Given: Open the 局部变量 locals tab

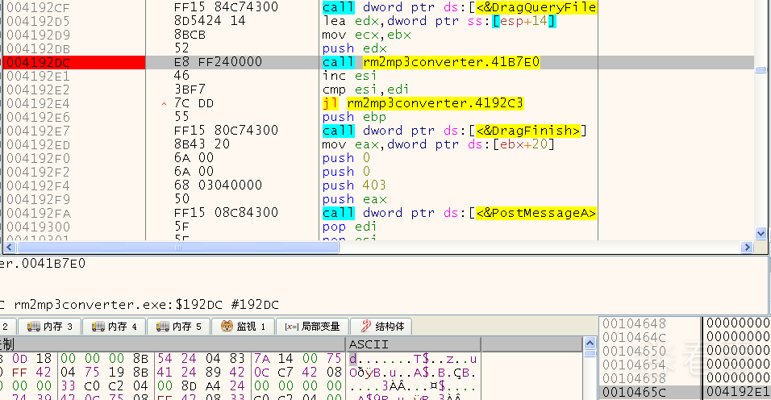Looking at the screenshot, I should coord(312,327).
